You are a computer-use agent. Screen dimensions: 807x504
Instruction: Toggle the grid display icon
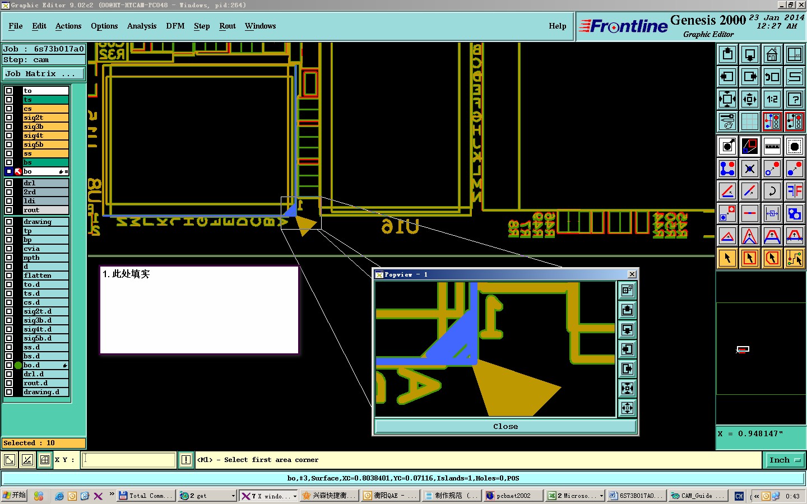point(750,122)
